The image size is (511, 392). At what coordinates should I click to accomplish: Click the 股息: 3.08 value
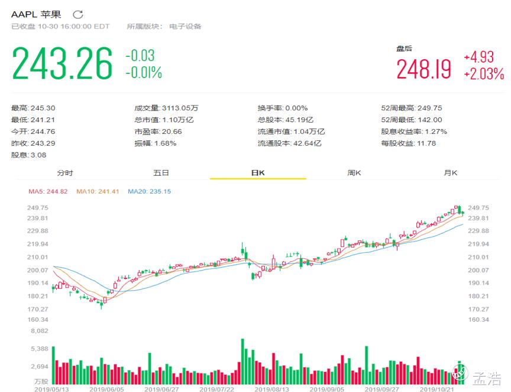click(x=28, y=155)
